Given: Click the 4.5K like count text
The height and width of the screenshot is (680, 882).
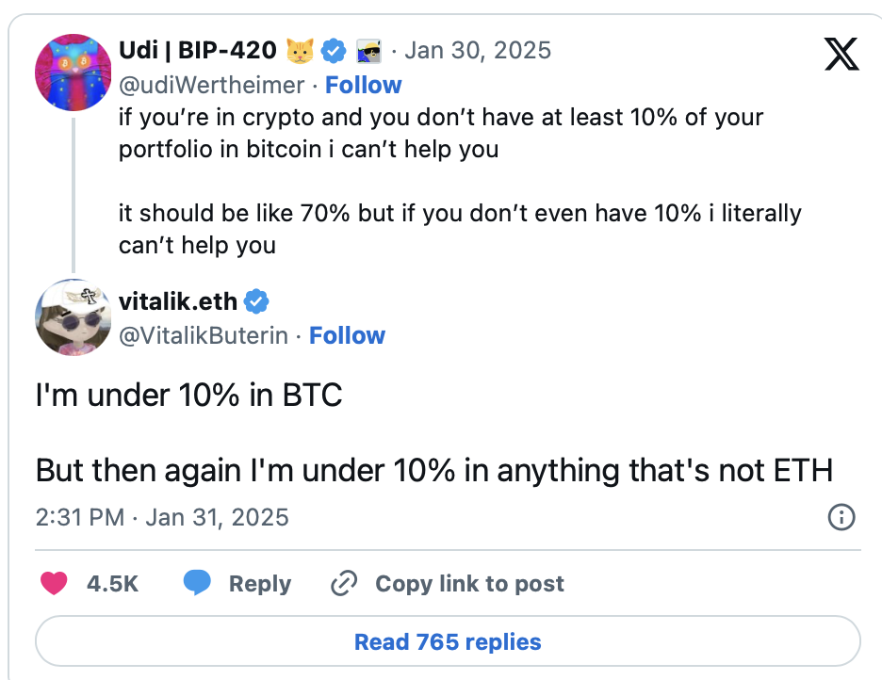Looking at the screenshot, I should tap(110, 583).
